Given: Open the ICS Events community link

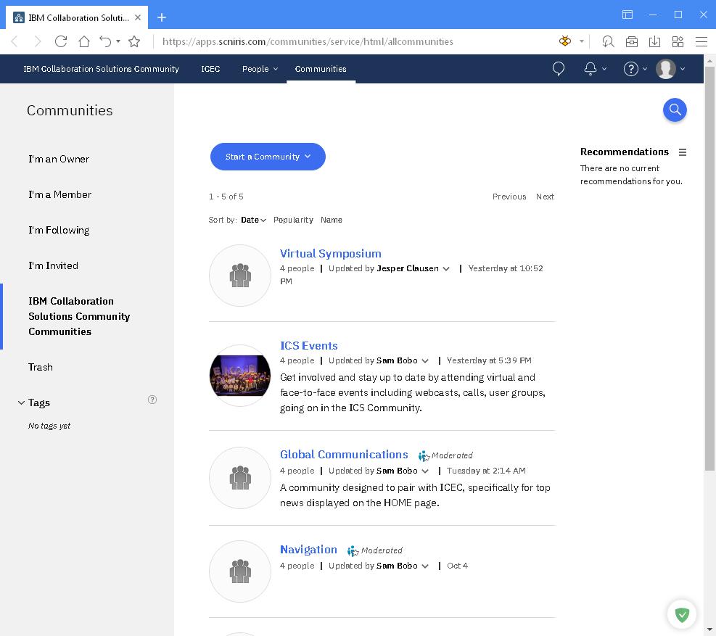Looking at the screenshot, I should coord(309,346).
